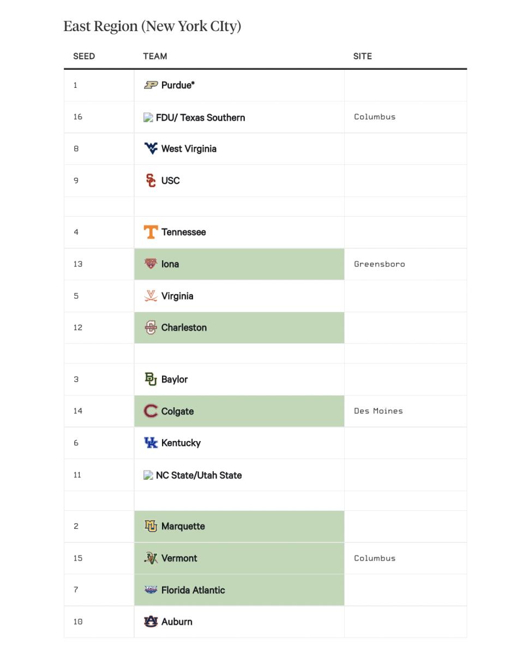Click the Auburn AU logo
522x655 pixels.
click(151, 621)
